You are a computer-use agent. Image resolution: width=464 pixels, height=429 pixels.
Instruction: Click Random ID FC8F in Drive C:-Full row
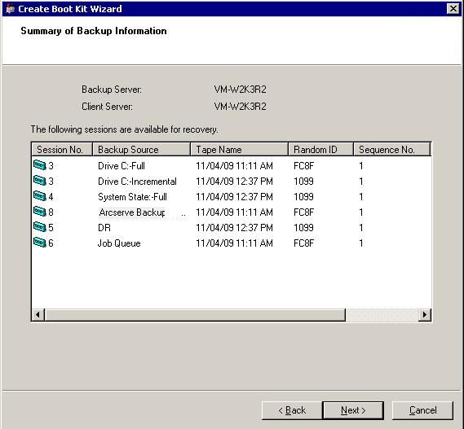coord(303,166)
